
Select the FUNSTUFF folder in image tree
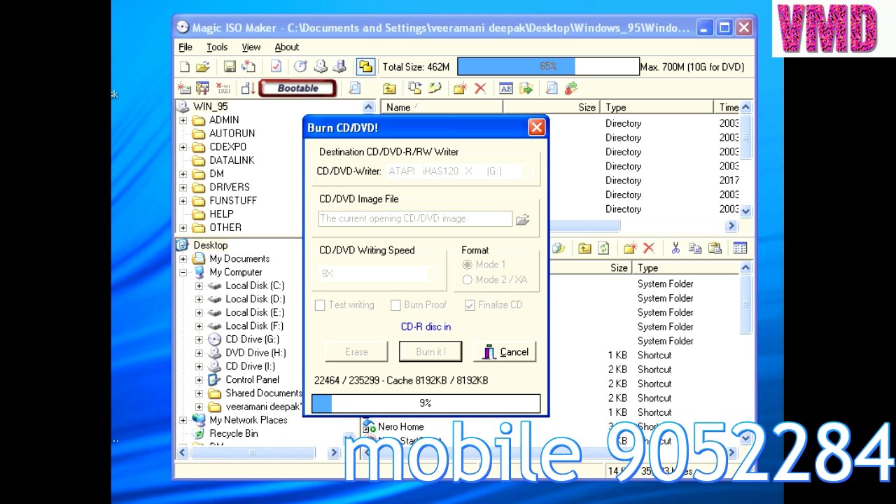pyautogui.click(x=232, y=200)
